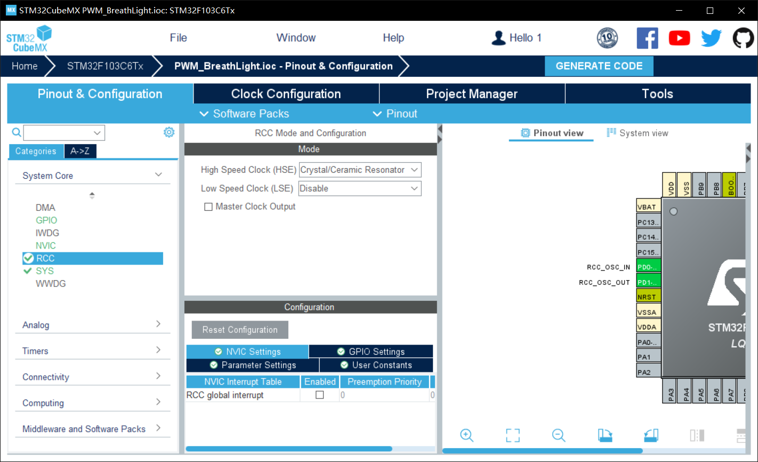Rotate the chip clockwise
The height and width of the screenshot is (462, 758).
(605, 435)
